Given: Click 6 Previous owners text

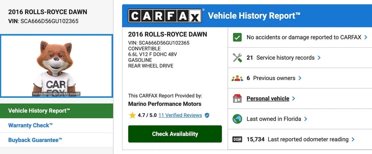Looking at the screenshot, I should 271,78.
